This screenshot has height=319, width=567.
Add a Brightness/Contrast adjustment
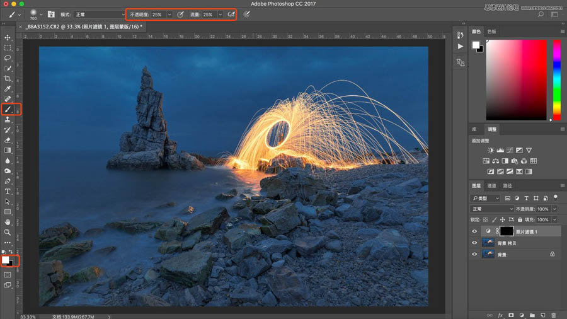491,151
